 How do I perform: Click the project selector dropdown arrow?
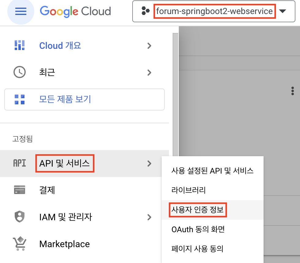[x=283, y=11]
